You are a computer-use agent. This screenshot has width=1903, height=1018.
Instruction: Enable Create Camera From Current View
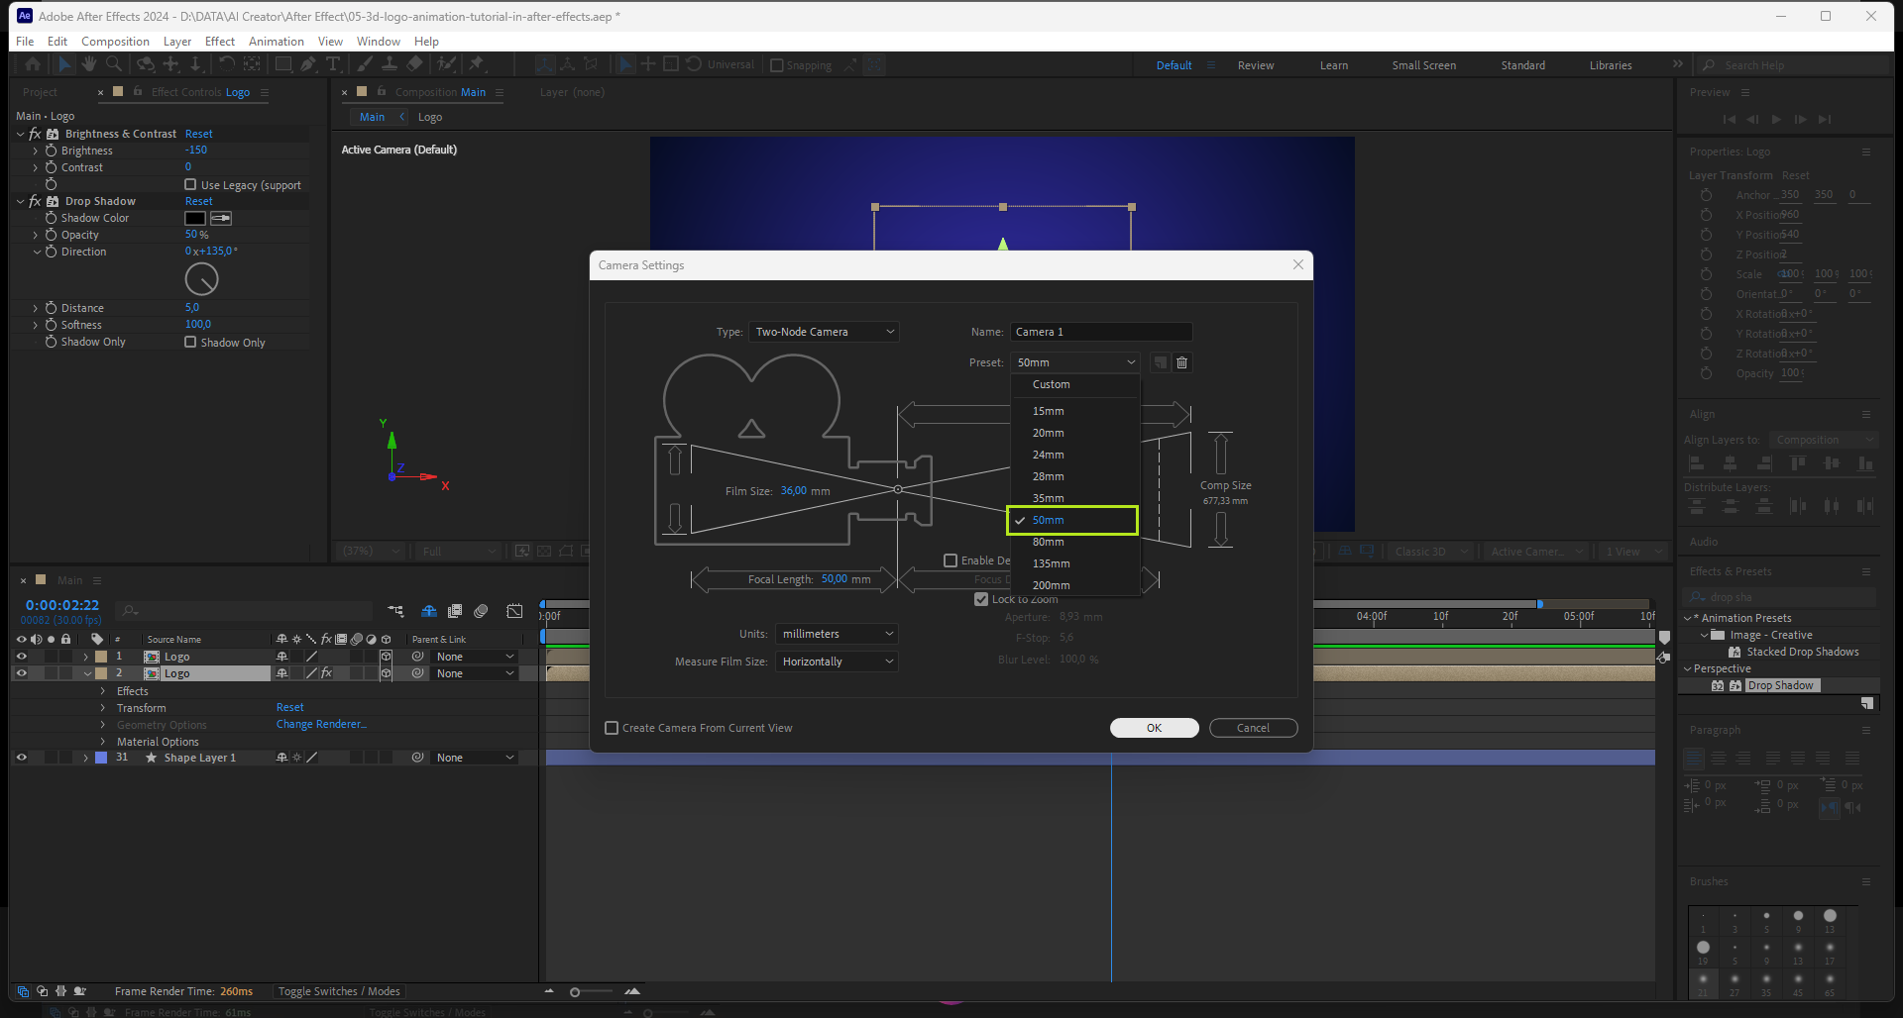point(613,728)
